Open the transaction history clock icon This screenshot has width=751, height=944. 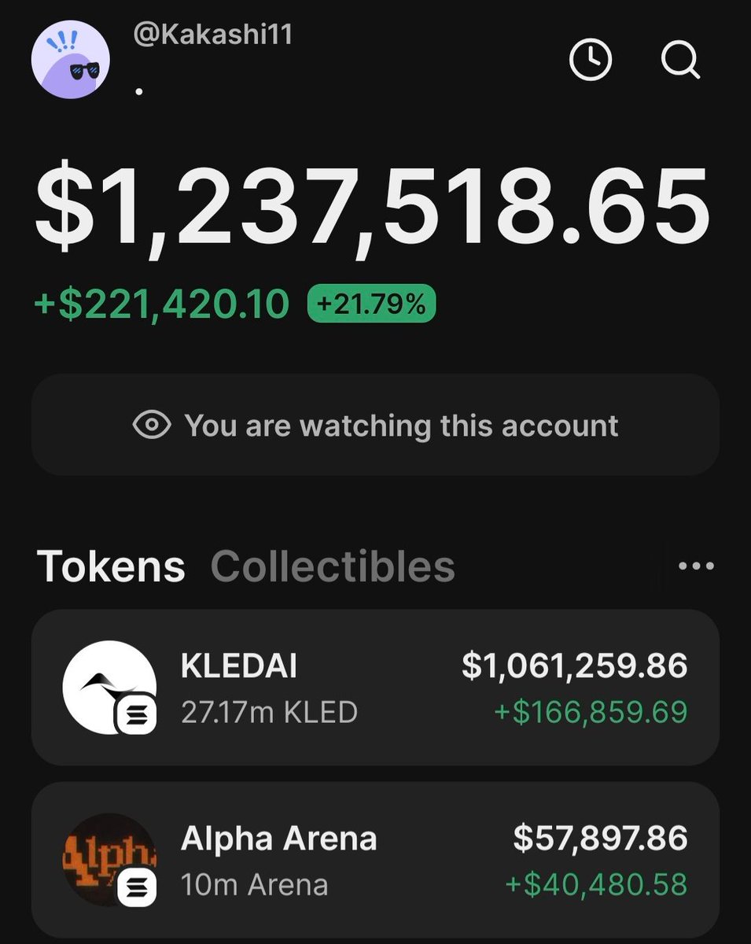(590, 60)
